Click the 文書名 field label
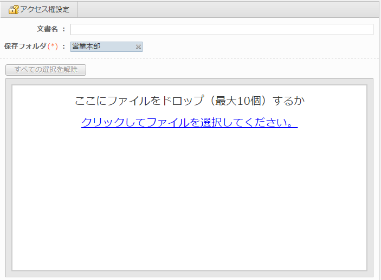Viewport: 381px width, 280px height. click(47, 29)
